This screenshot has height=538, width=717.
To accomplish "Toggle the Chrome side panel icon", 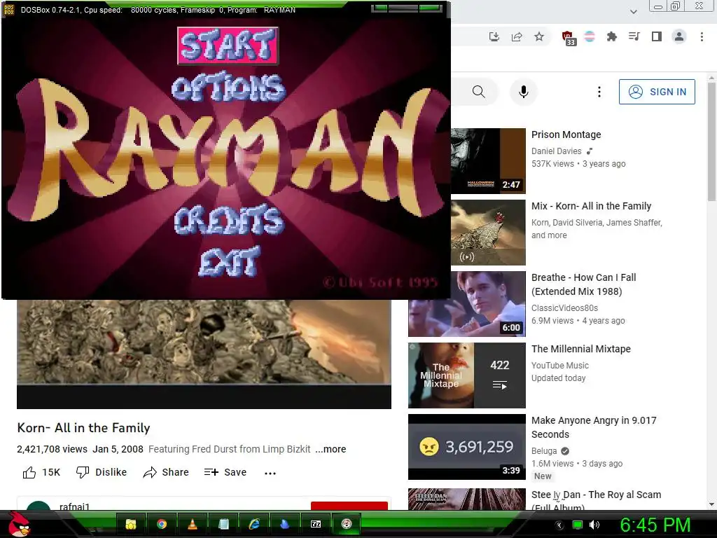I will pos(657,36).
